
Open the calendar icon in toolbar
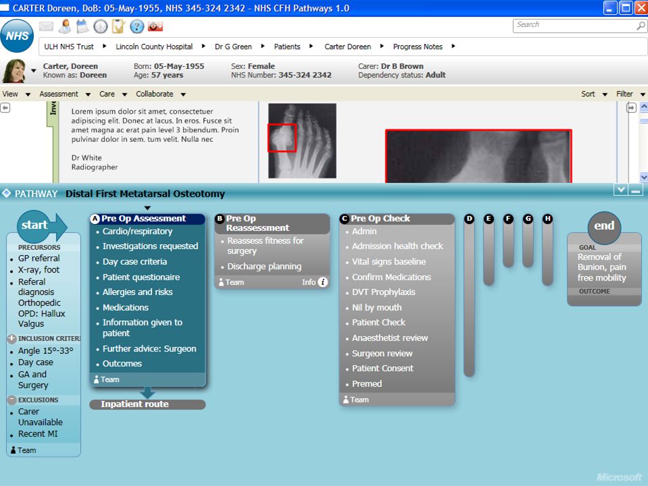coord(82,26)
